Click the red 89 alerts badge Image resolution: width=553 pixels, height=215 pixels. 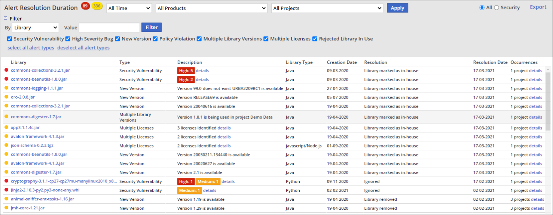click(85, 6)
